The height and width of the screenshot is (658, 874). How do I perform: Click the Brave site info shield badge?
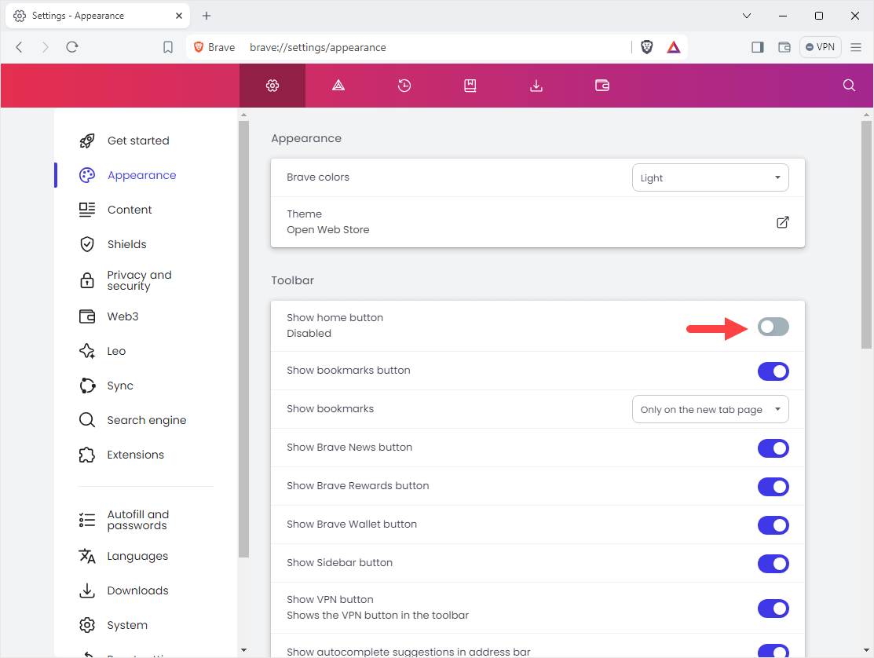pyautogui.click(x=214, y=47)
